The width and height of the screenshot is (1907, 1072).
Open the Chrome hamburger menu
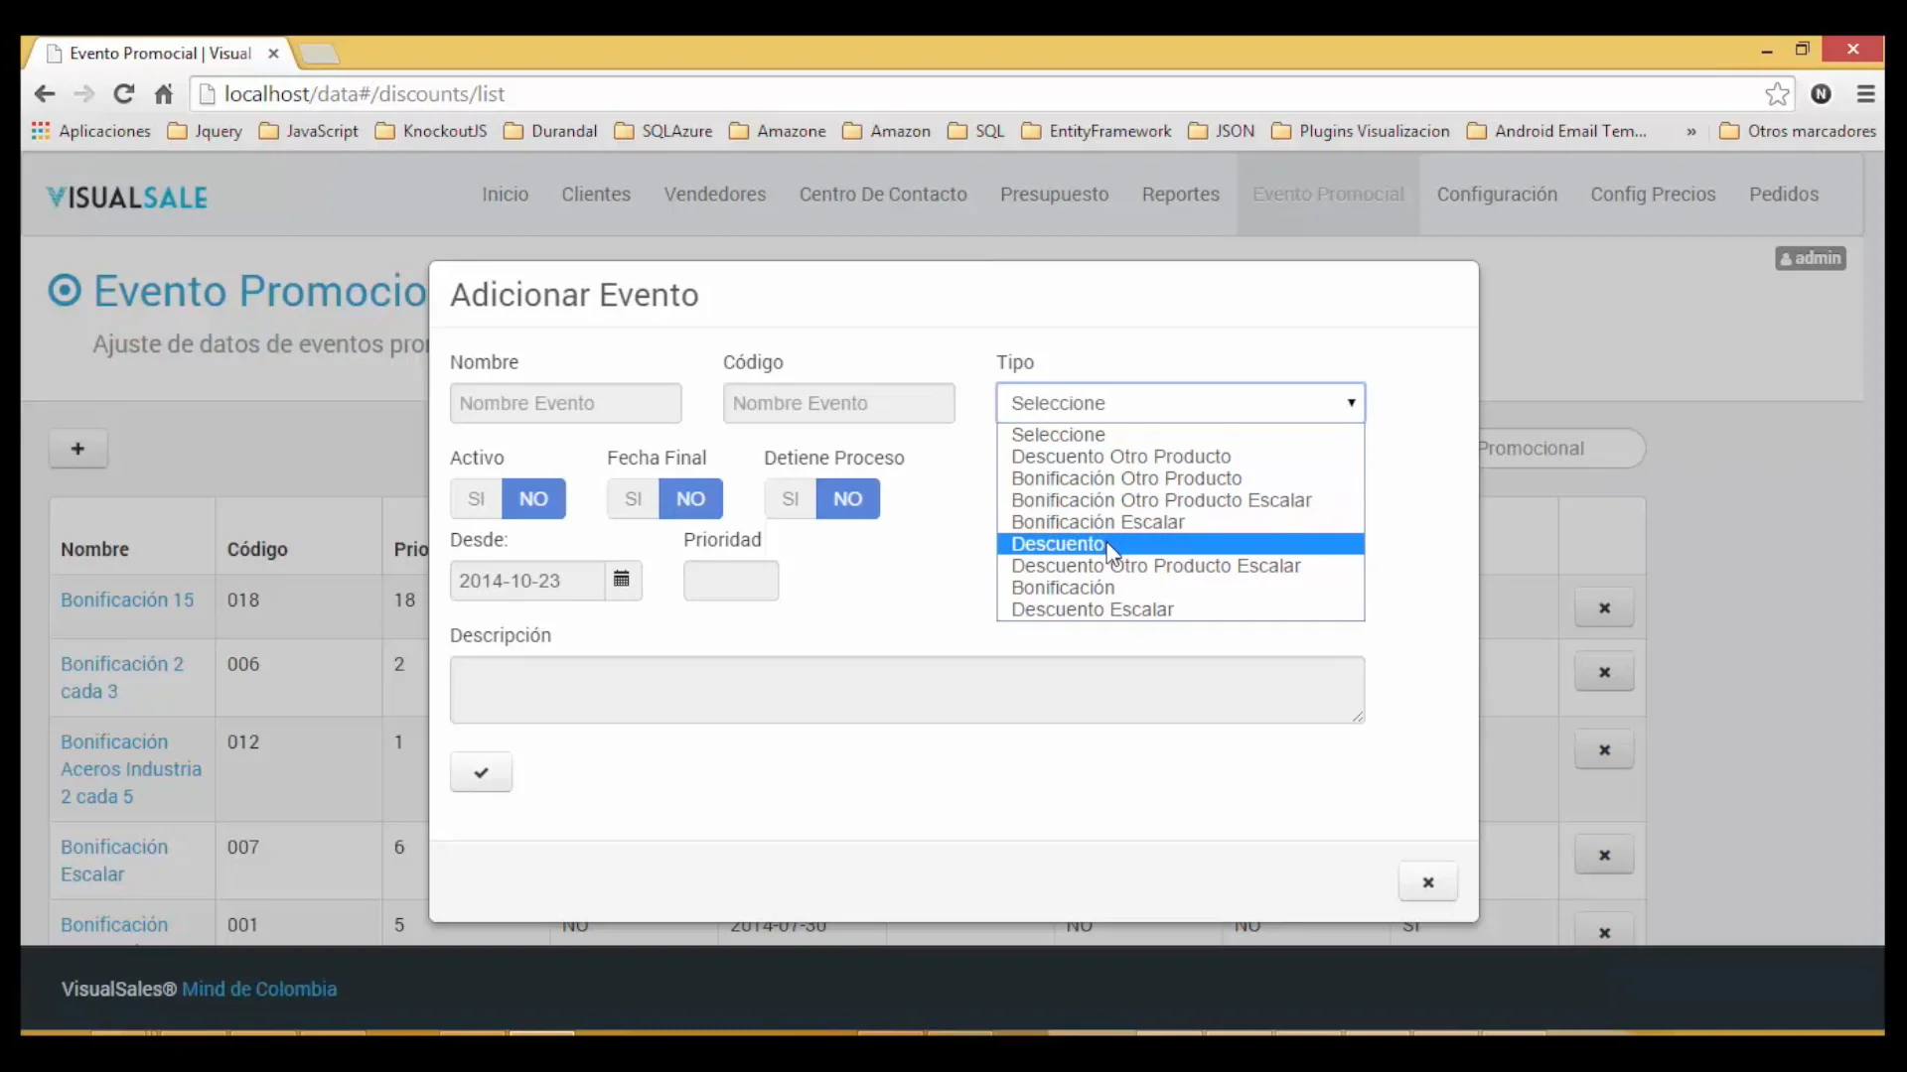(1865, 93)
